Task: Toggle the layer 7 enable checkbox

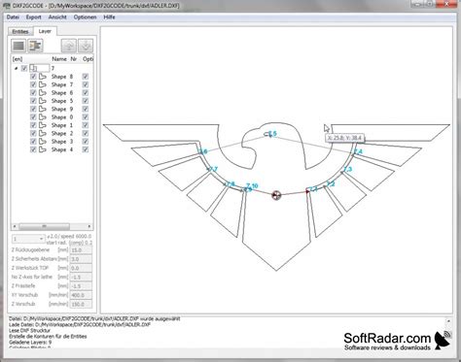Action: coord(24,68)
